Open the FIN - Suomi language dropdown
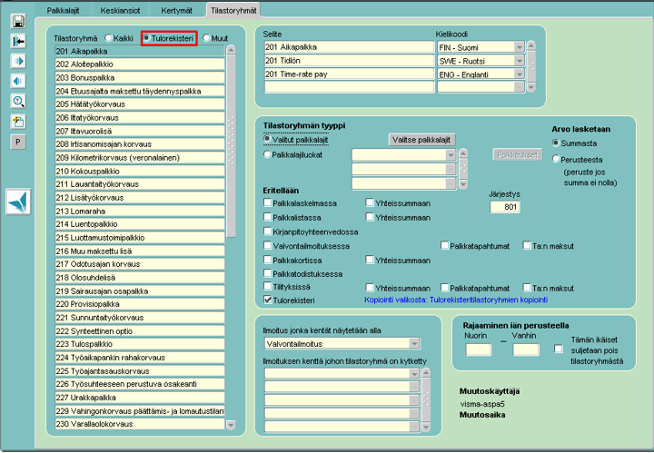654x453 pixels. 519,47
